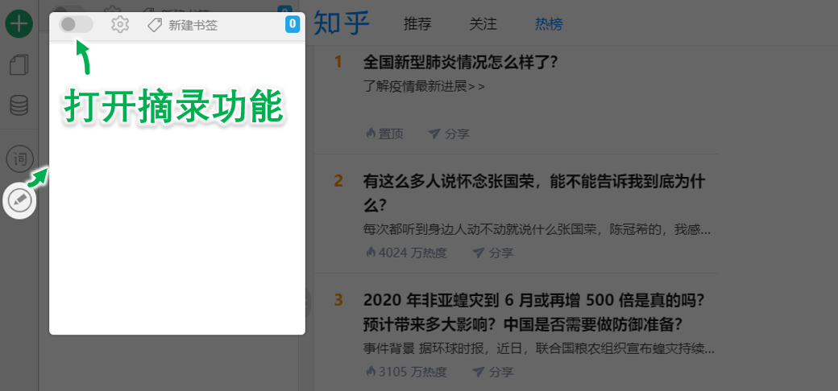Switch to the 推荐 tab
Screen dimensions: 838x391
(x=417, y=25)
